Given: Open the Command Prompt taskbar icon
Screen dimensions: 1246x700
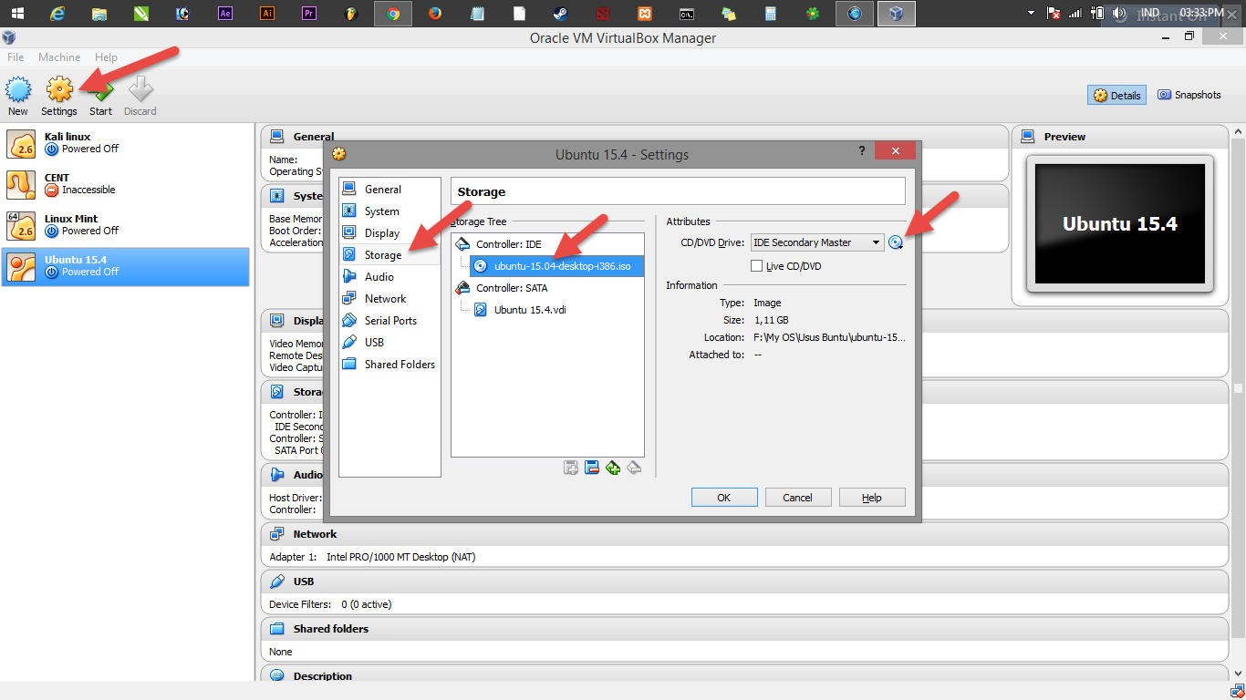Looking at the screenshot, I should 687,14.
